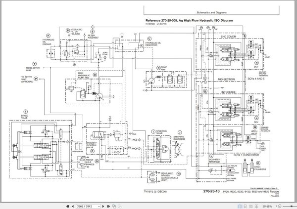Click the hitch cylinders symbol drawing
Image resolution: width=297 pixels, height=209 pixels.
tap(248, 166)
